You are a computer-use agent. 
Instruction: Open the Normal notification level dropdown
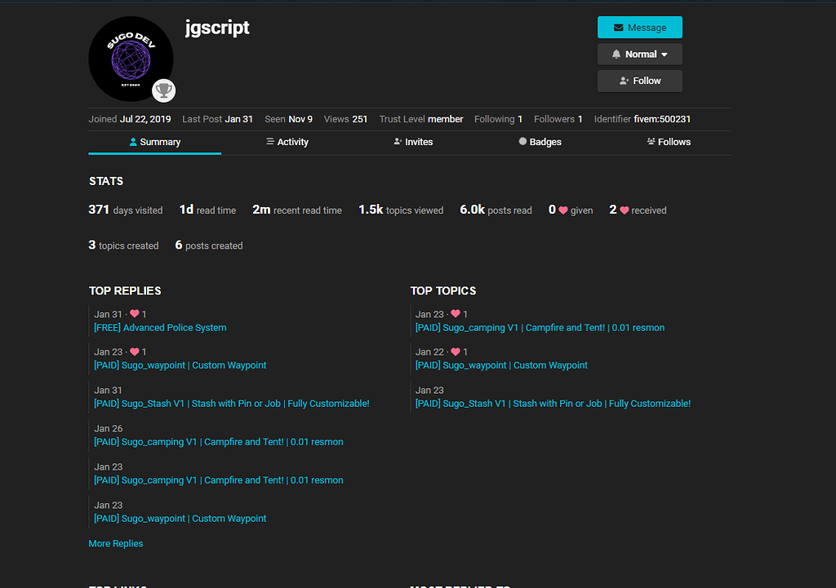point(639,55)
